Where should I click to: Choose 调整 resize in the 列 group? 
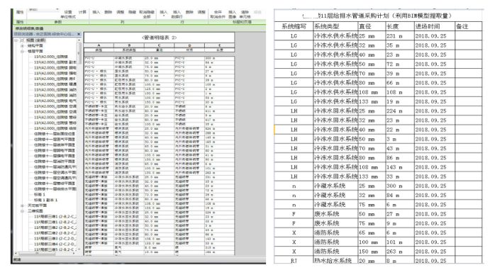[x=121, y=12]
